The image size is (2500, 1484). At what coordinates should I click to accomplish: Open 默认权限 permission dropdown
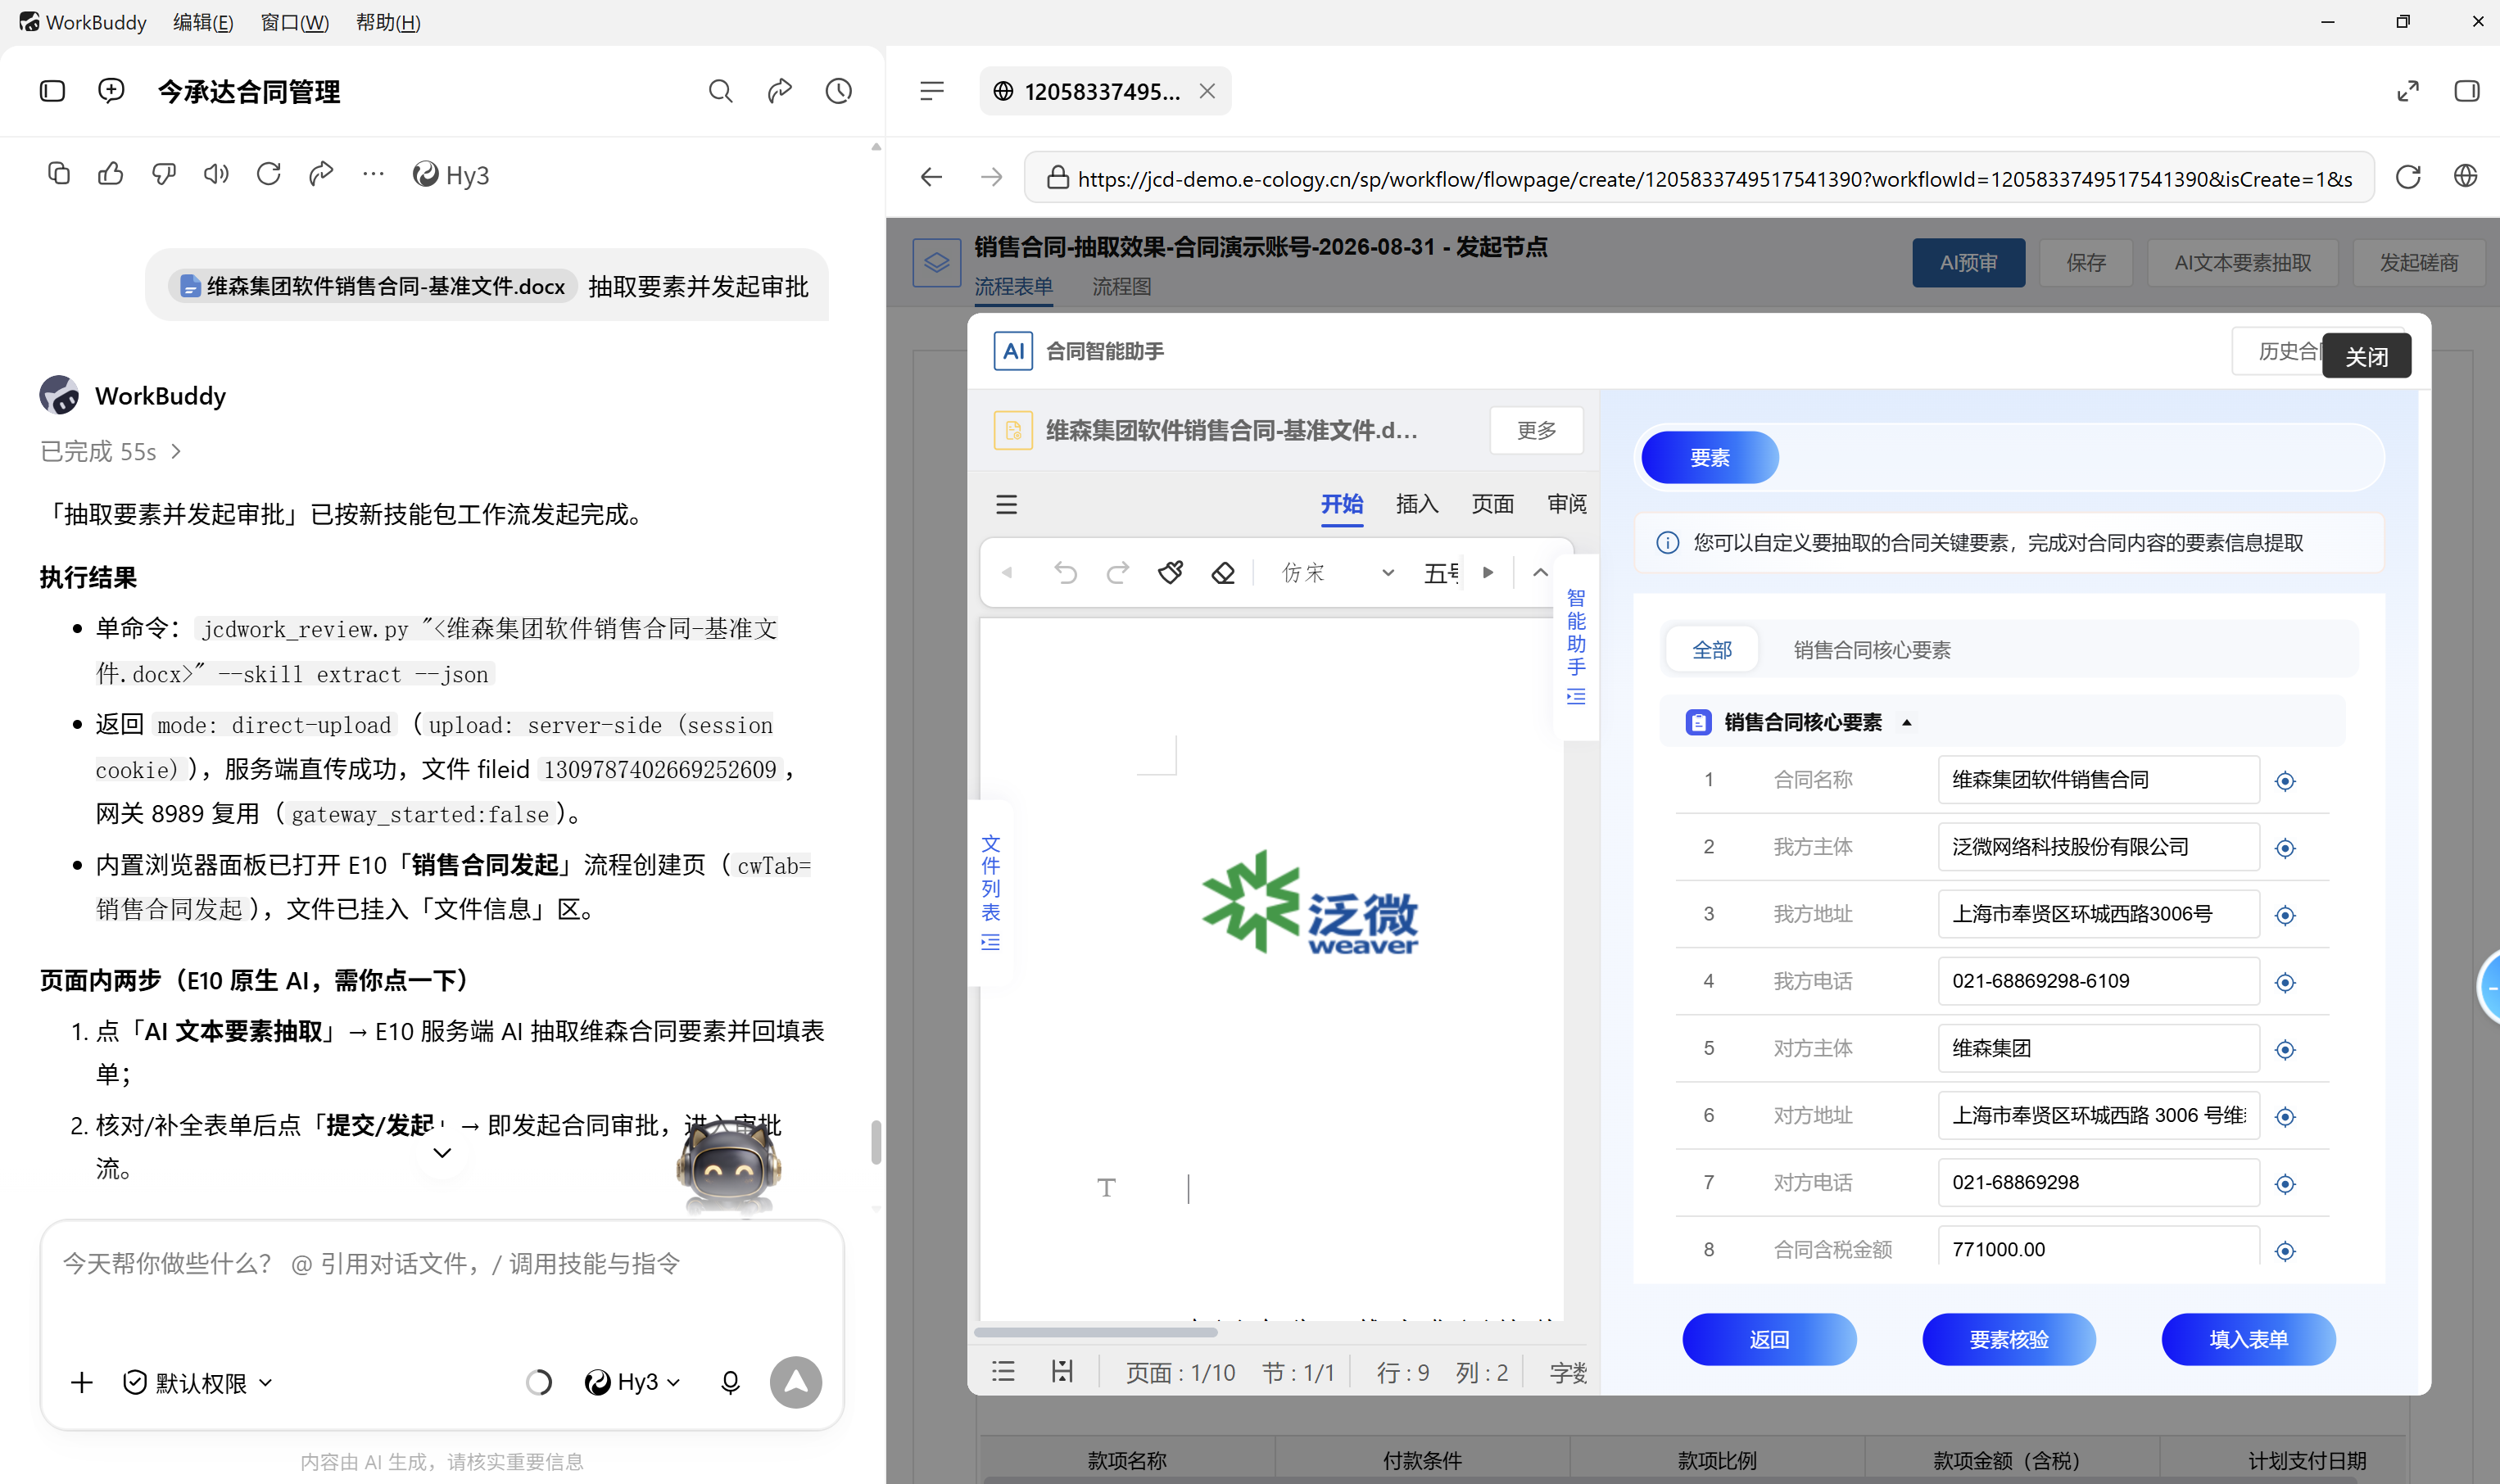click(x=197, y=1382)
